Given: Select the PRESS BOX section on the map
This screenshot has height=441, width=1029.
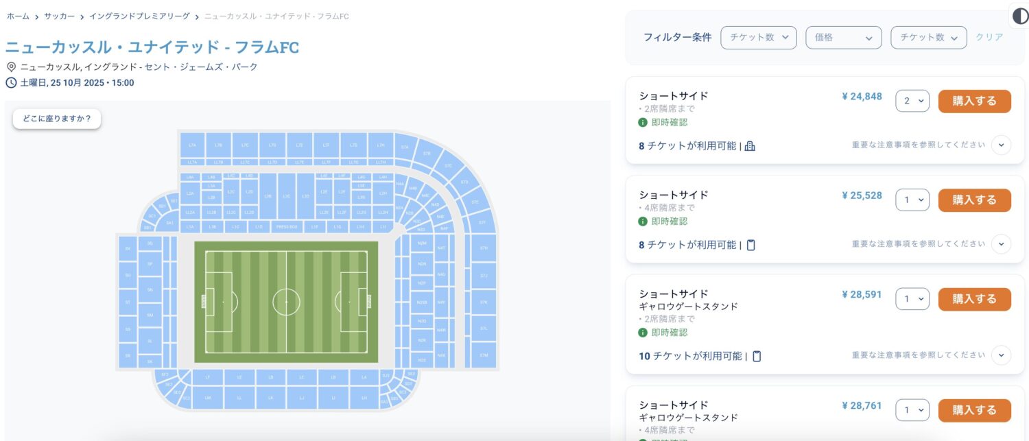Looking at the screenshot, I should [286, 226].
